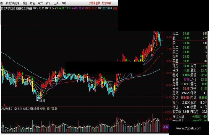Select the 卖一 33.49 ask row
Screen dimensions: 209x135
pyautogui.click(x=190, y=38)
